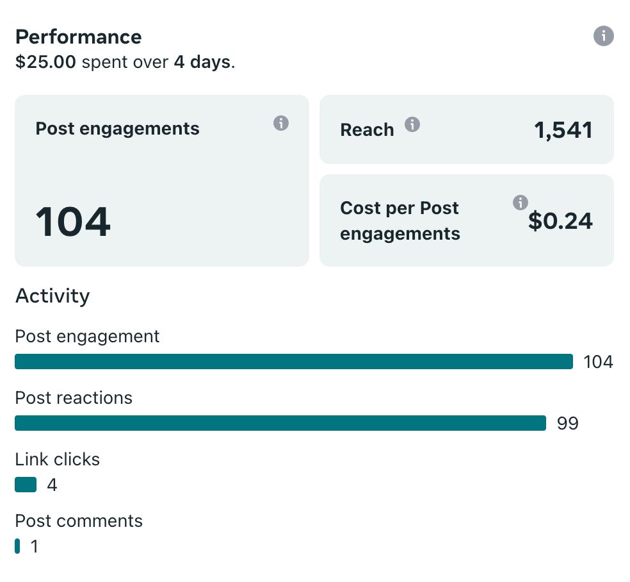
Task: Click the Performance heading
Action: [x=78, y=37]
